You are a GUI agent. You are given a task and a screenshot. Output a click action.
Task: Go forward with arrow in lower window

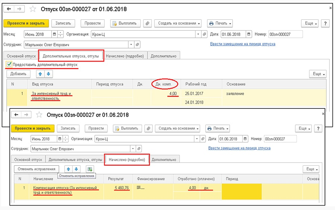point(26,115)
